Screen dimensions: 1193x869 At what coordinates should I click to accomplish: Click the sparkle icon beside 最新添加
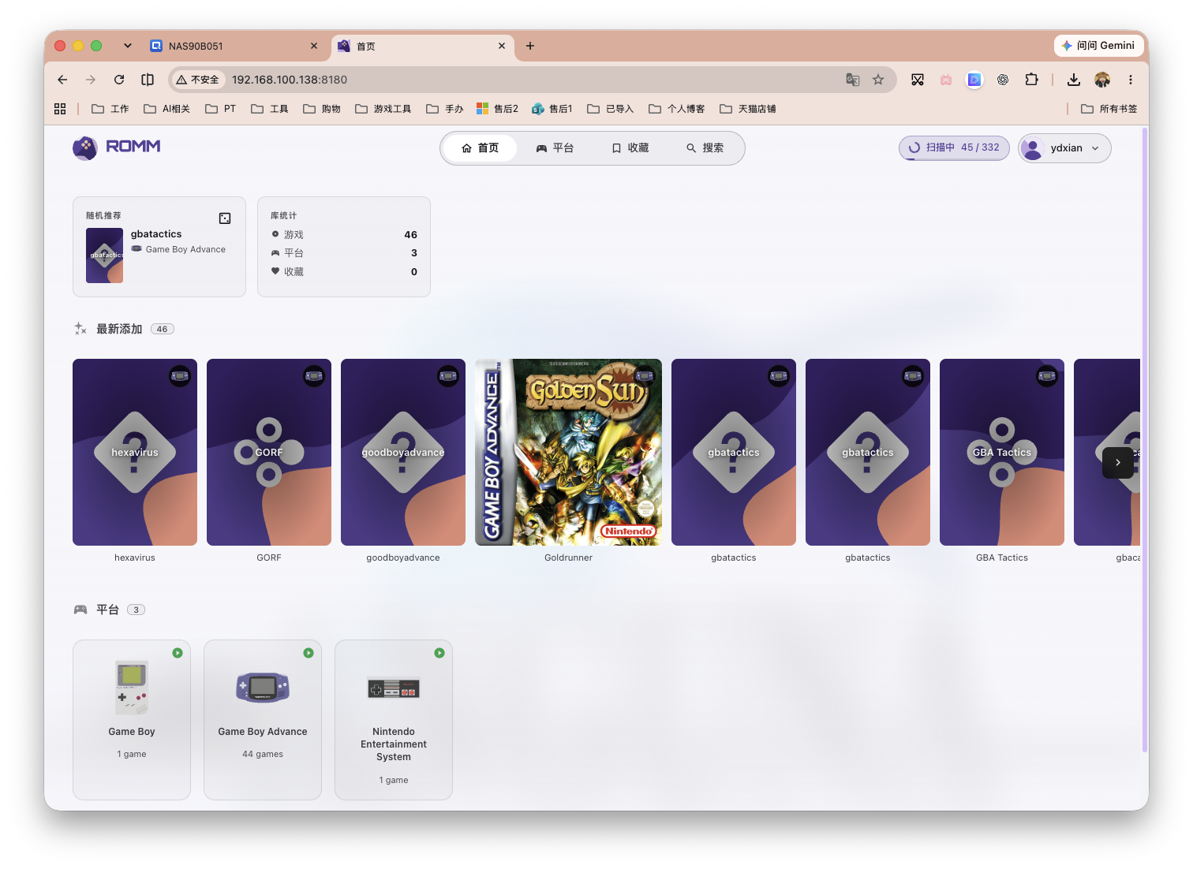[x=80, y=329]
